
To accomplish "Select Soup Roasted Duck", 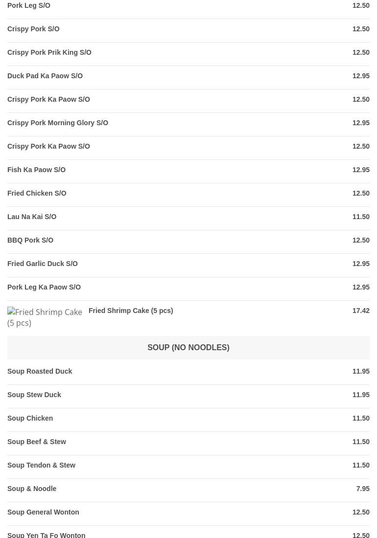I will click(x=40, y=372).
